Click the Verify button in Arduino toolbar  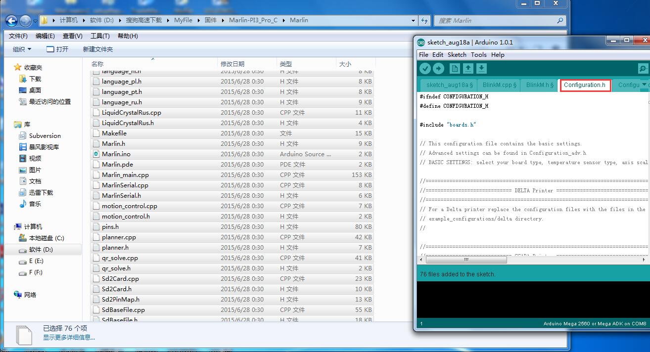pyautogui.click(x=425, y=68)
